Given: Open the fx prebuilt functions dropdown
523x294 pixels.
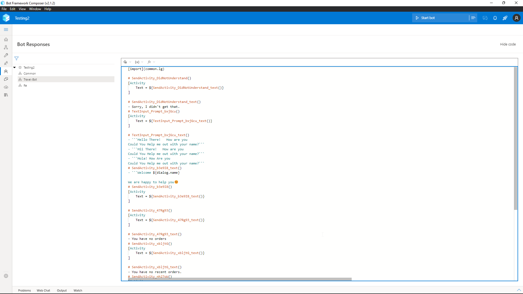Looking at the screenshot, I should pos(151,62).
